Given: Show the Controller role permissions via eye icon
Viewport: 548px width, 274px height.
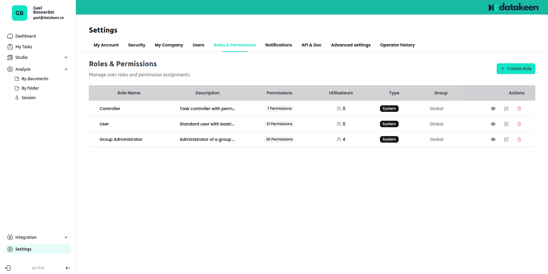Looking at the screenshot, I should coord(493,108).
